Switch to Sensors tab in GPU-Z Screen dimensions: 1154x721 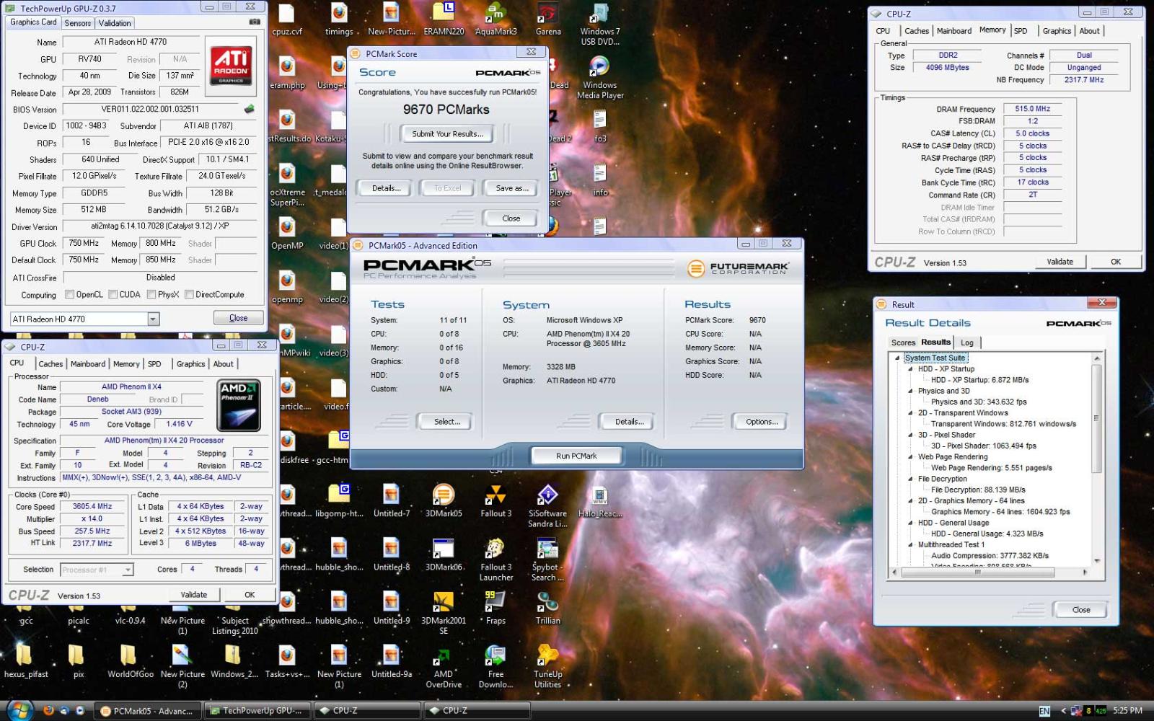coord(77,23)
